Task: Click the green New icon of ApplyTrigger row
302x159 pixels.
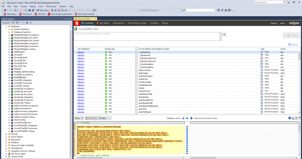Action: 106,73
